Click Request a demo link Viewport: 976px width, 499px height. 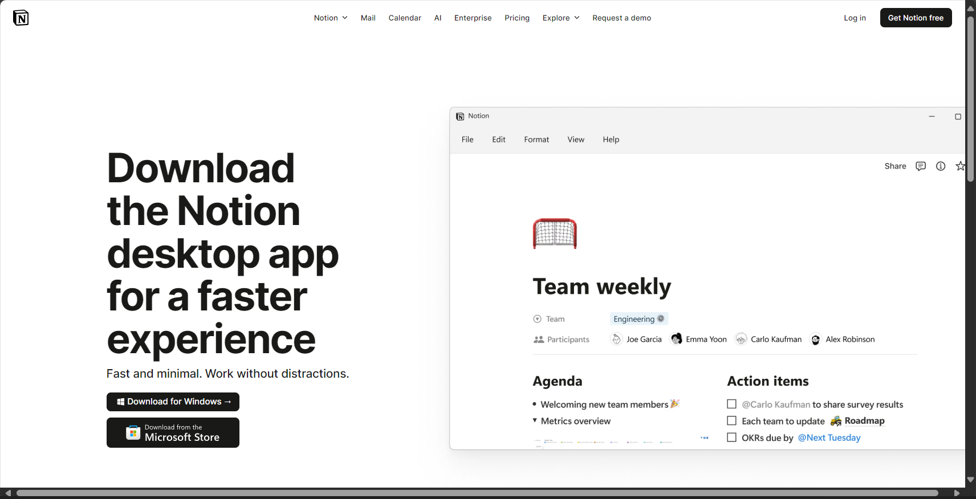pyautogui.click(x=621, y=18)
